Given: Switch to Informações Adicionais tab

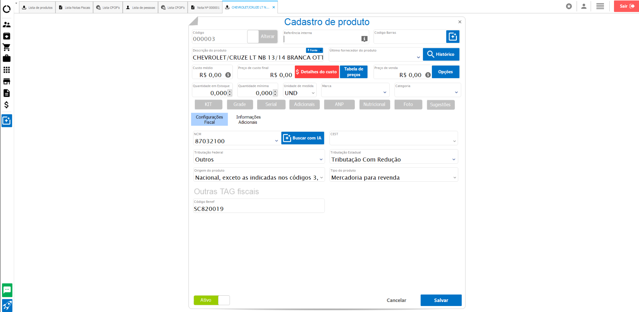Looking at the screenshot, I should (x=248, y=119).
